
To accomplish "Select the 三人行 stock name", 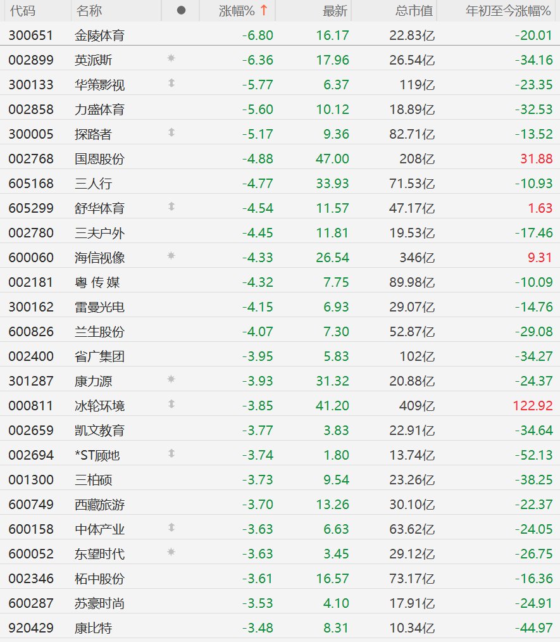I will (93, 184).
